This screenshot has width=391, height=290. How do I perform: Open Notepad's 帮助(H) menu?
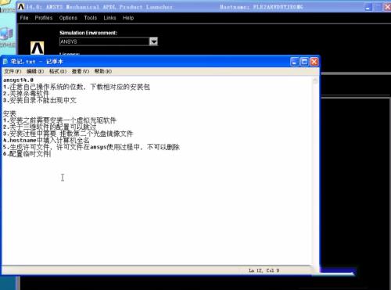[x=103, y=71]
